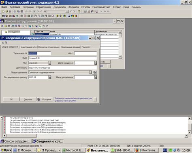Click the periodic attributes date button beside История
This screenshot has width=192, height=153.
(95, 99)
